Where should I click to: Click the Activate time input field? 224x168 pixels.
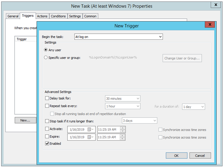coord(108,129)
